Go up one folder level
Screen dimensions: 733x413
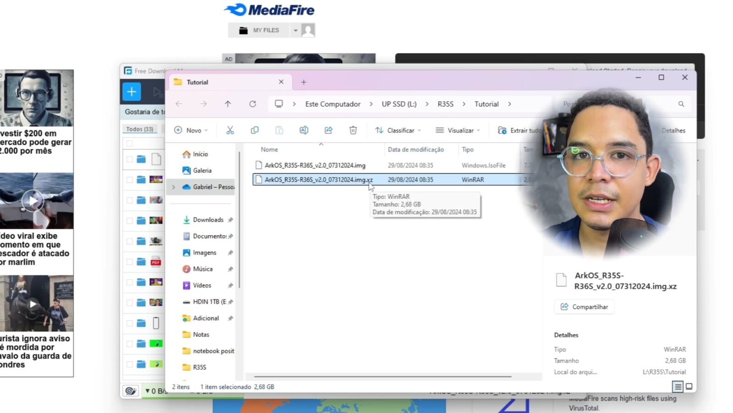pos(228,104)
